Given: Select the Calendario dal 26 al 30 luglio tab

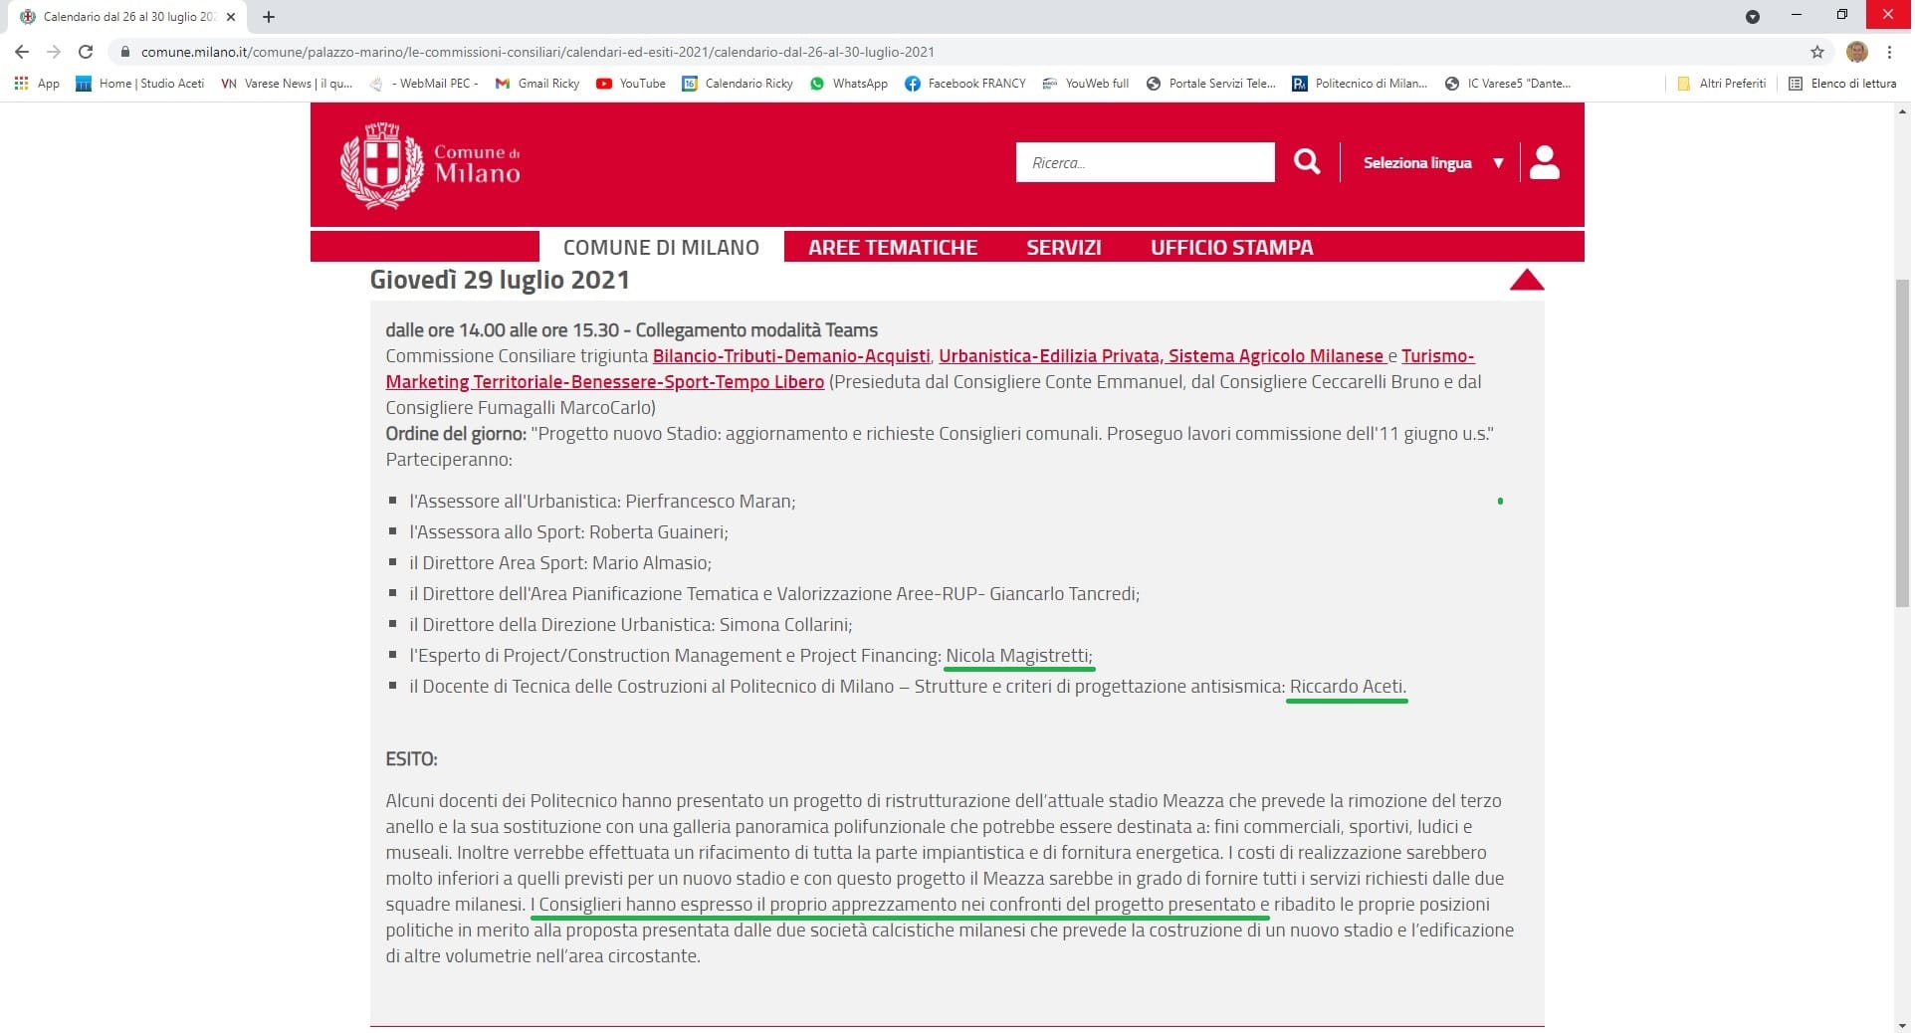Looking at the screenshot, I should coord(127,17).
